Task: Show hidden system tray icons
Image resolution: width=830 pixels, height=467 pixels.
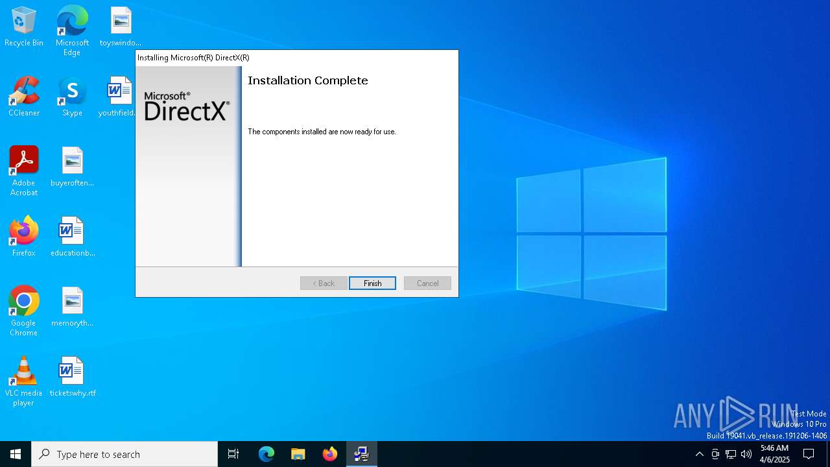Action: pyautogui.click(x=699, y=454)
